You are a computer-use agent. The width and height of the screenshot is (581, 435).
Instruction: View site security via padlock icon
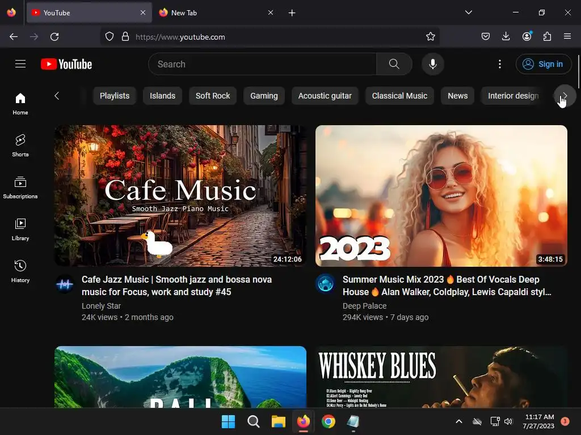tap(125, 37)
